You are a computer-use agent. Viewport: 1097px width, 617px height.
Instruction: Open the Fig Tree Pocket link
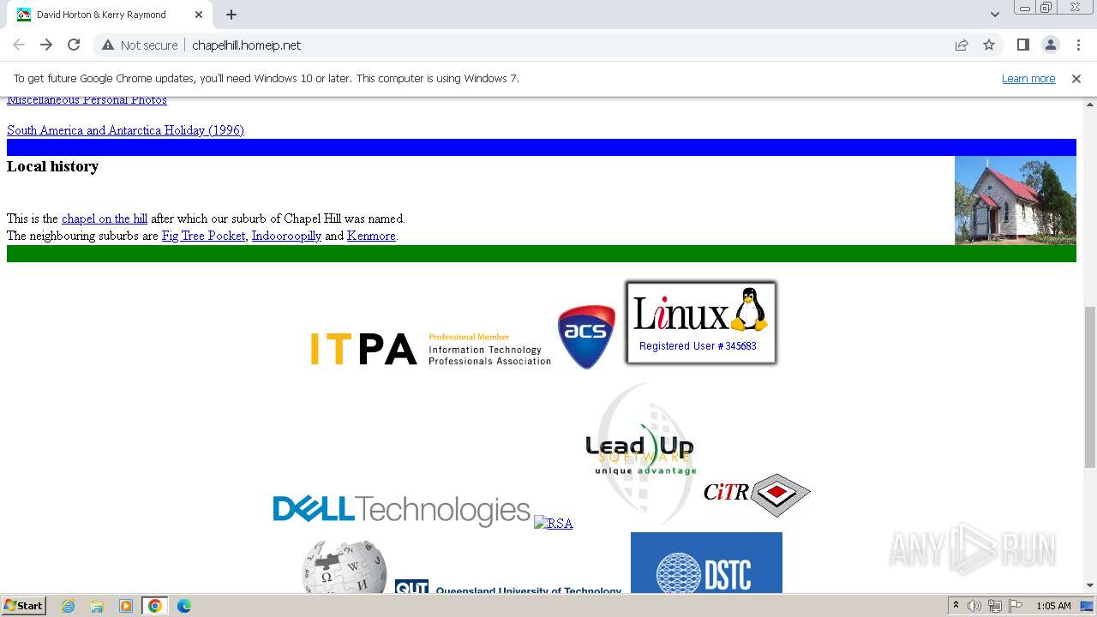[x=203, y=236]
